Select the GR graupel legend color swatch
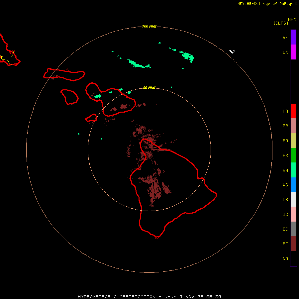The height and width of the screenshot is (299, 299). click(x=293, y=126)
